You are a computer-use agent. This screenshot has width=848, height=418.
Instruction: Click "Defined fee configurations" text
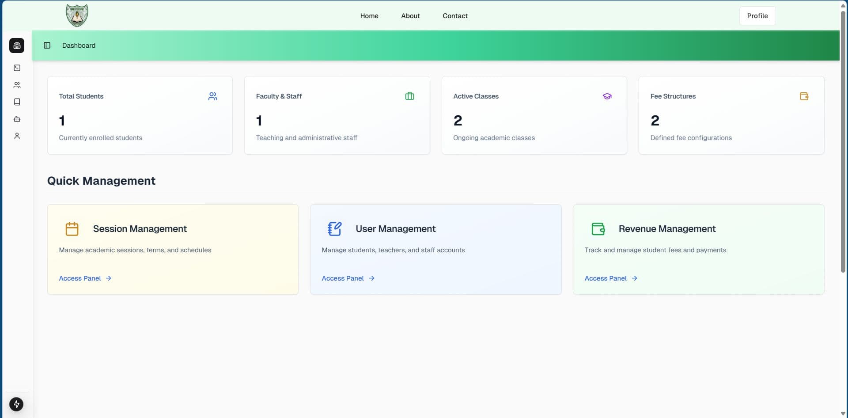(691, 138)
